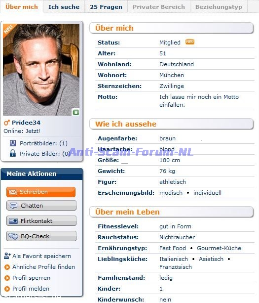Click the NEU badge next to Mitglied
This screenshot has width=259, height=303.
tap(190, 42)
